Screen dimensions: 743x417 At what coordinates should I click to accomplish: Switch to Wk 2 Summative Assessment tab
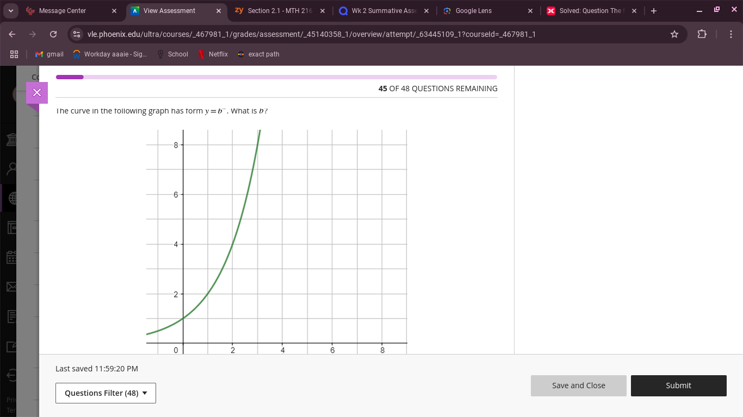pyautogui.click(x=384, y=11)
